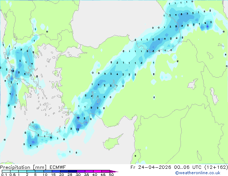Click the legend label "45"

pyautogui.click(x=103, y=175)
